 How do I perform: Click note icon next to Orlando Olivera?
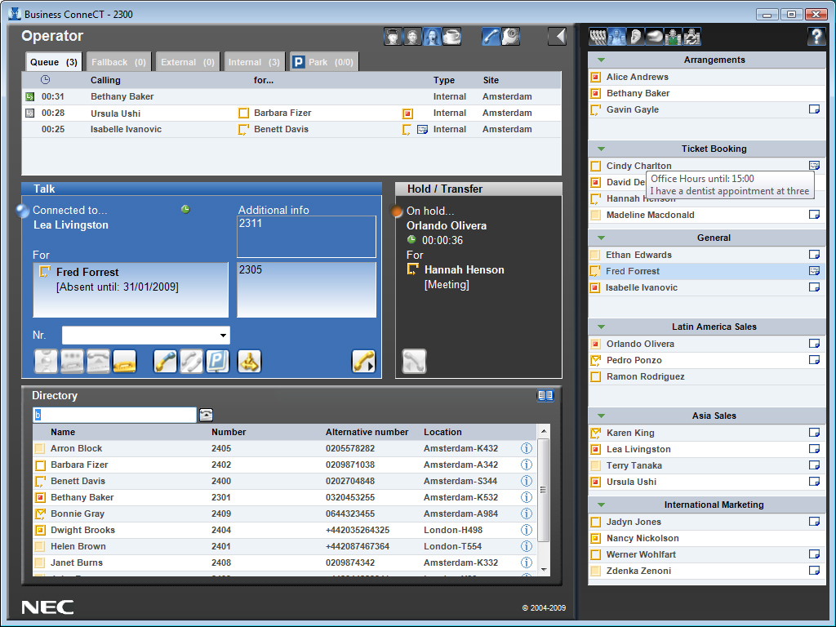click(x=814, y=344)
